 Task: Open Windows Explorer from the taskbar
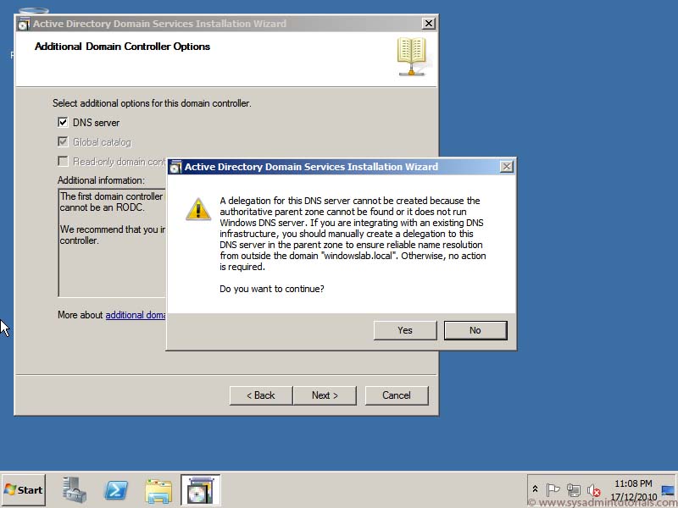(x=159, y=489)
